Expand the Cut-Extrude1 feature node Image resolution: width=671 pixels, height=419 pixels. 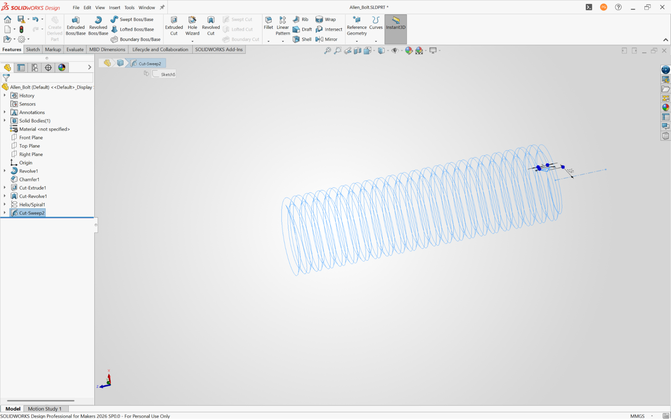[x=5, y=188]
